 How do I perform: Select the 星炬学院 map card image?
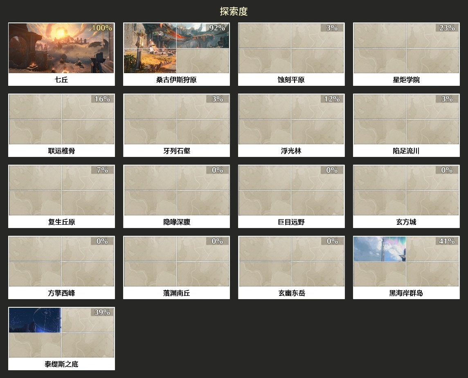click(x=406, y=48)
